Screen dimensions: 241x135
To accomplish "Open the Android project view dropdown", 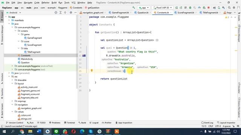I will click(14, 12).
